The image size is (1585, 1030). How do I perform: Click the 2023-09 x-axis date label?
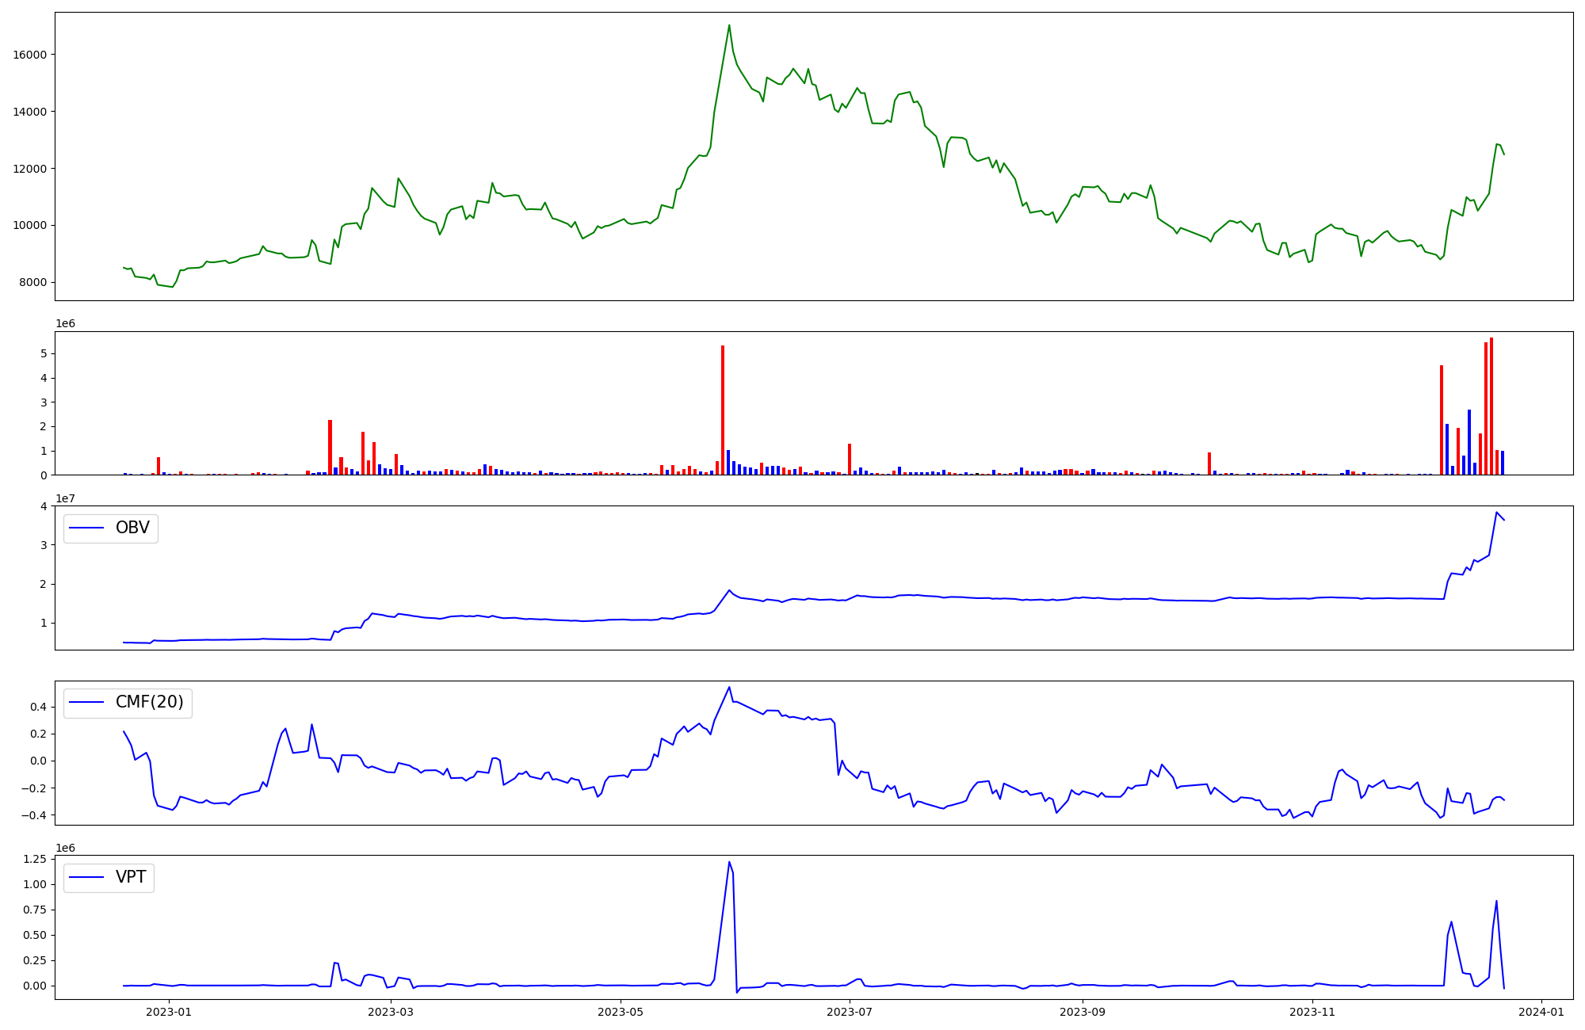[1083, 1012]
